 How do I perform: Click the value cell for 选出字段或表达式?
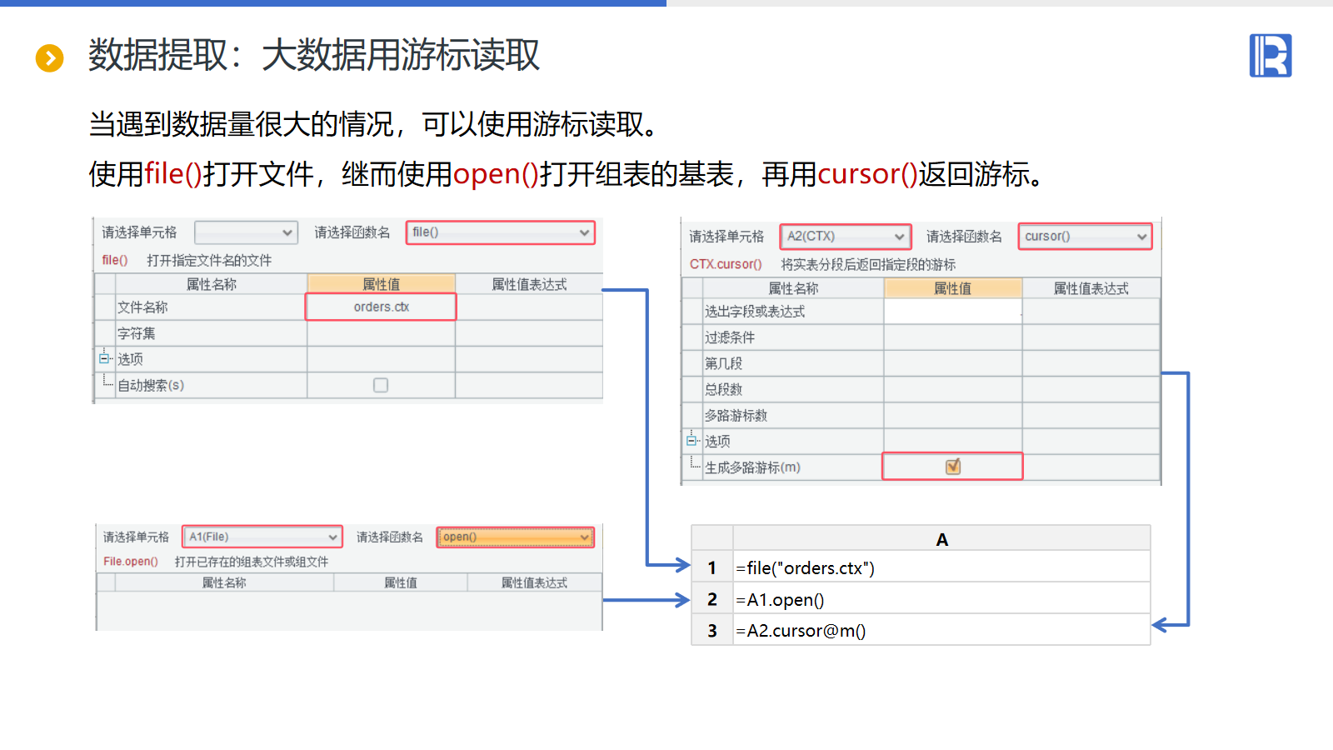tap(953, 312)
